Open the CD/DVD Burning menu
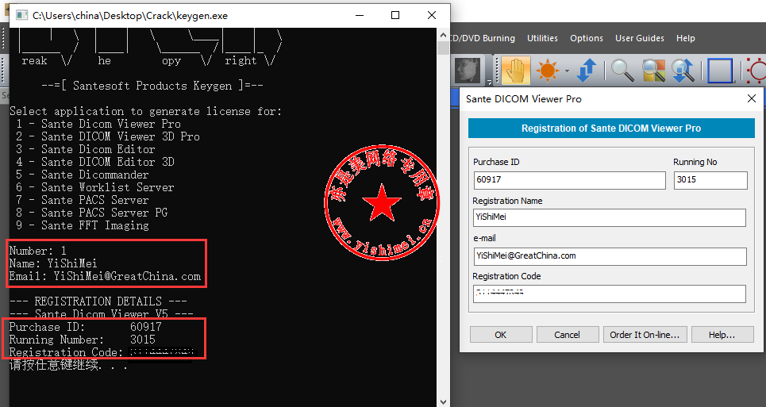The width and height of the screenshot is (766, 407). pos(483,38)
